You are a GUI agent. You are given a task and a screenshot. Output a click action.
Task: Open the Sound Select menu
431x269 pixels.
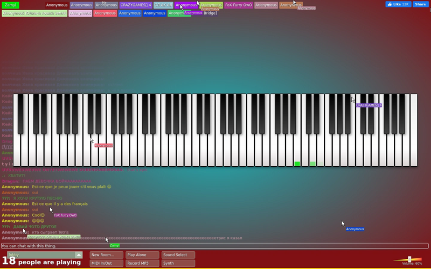(178, 254)
